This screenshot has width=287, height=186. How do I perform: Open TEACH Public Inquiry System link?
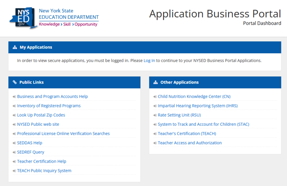pos(44,171)
